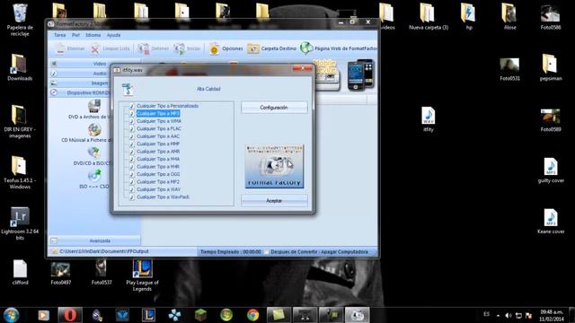
Task: Open the Ayuda menu
Action: (113, 35)
